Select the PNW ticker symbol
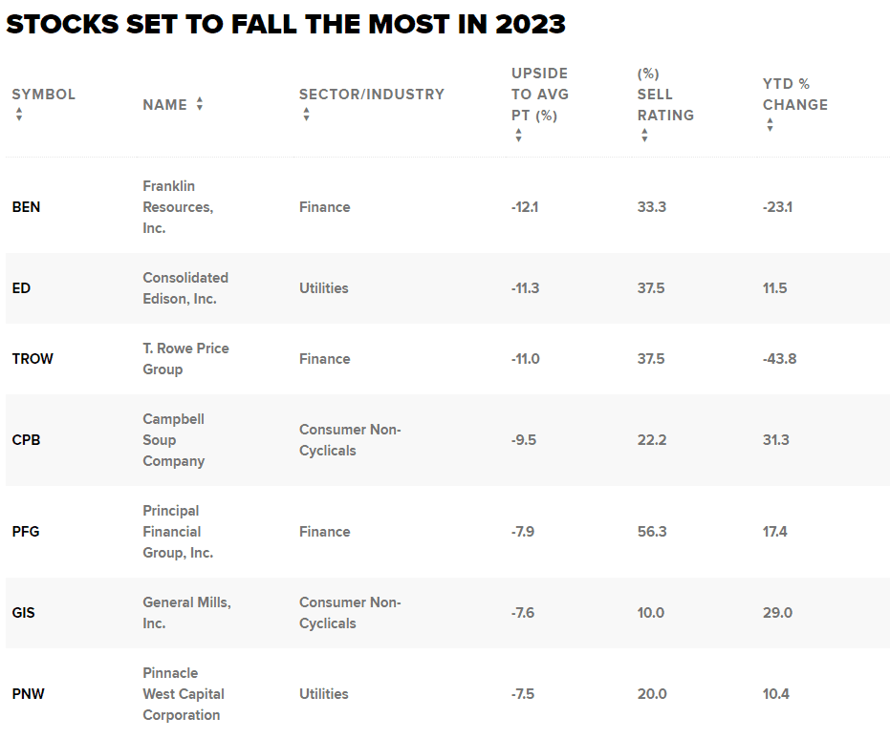The width and height of the screenshot is (890, 739). tap(27, 694)
